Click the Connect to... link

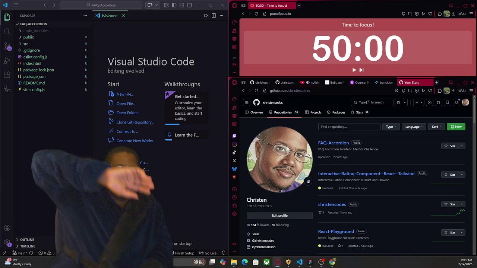coord(127,131)
